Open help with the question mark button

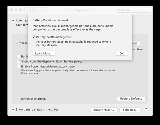pos(146,109)
